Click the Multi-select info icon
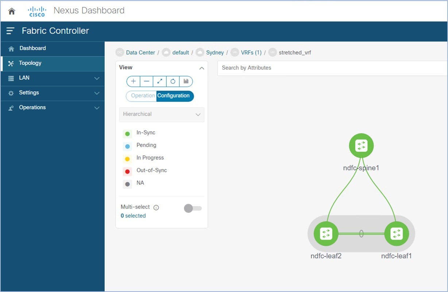 pos(156,208)
